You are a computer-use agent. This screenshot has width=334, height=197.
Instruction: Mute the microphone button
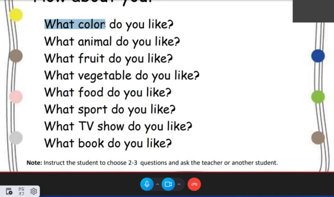coord(147,184)
